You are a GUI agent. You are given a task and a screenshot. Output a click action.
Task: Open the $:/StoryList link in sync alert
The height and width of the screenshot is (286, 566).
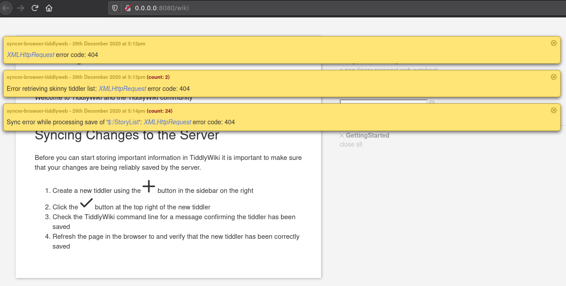click(x=123, y=122)
